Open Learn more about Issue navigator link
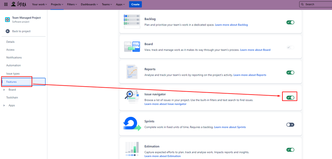The image size is (332, 159). click(x=165, y=104)
